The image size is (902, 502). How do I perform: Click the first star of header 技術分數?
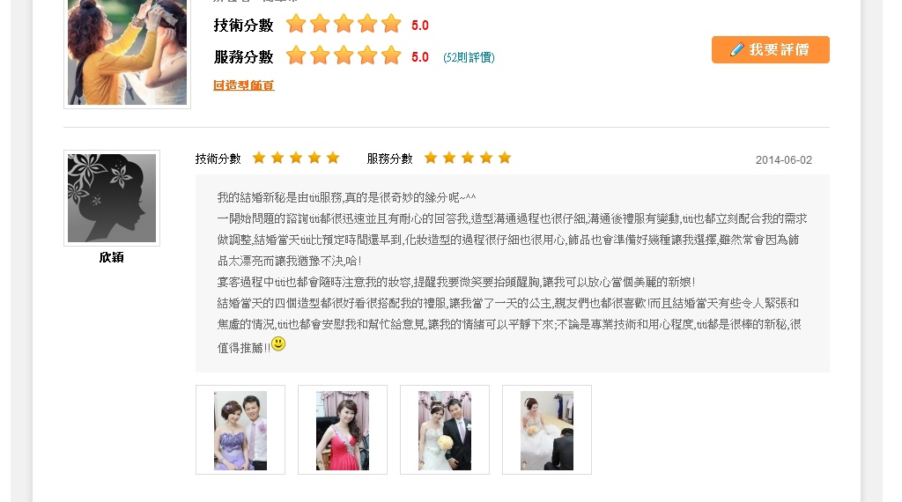(x=296, y=24)
